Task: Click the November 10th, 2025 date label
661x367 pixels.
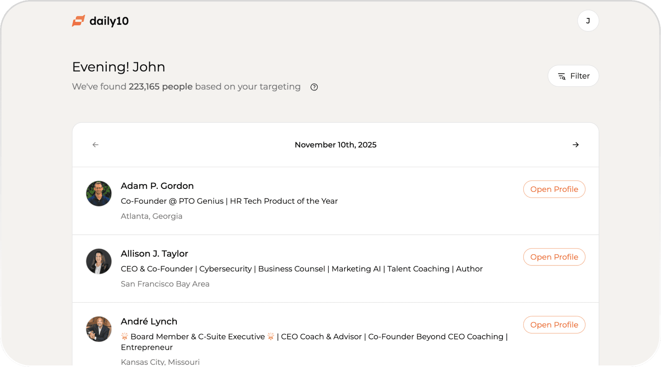Action: (x=335, y=145)
